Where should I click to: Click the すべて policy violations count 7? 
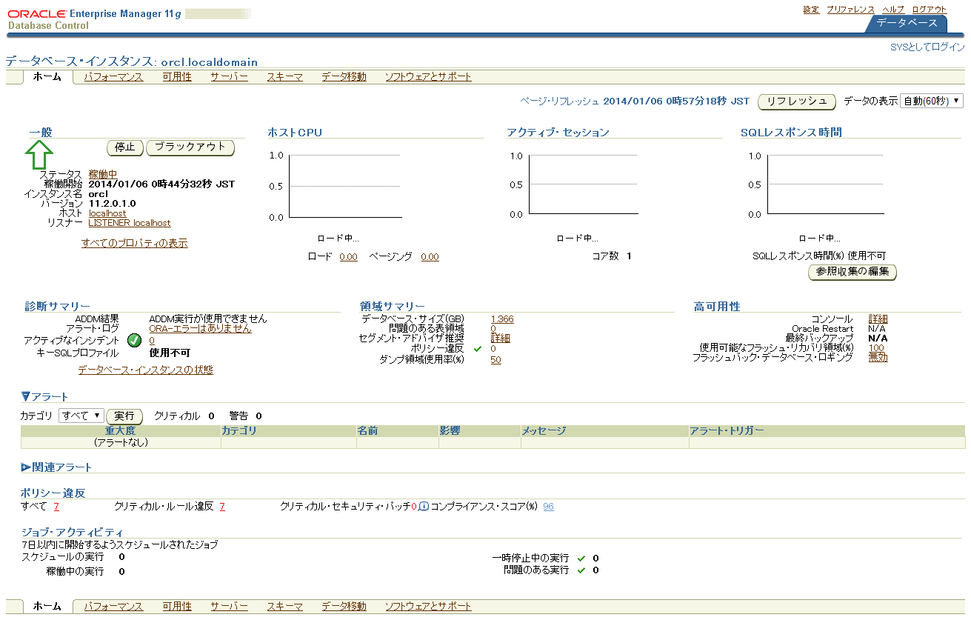coord(56,507)
